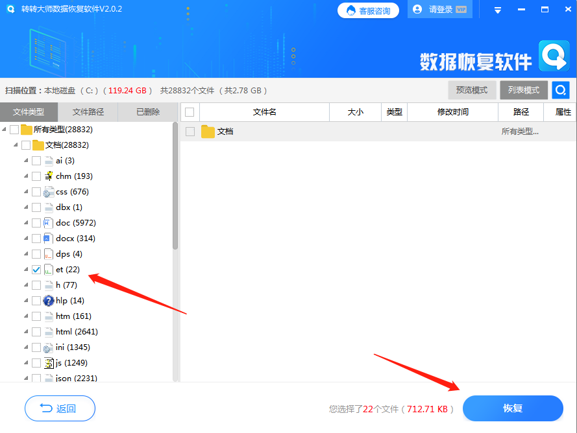This screenshot has width=577, height=433.
Task: Click the 文档 folder icon in the file list
Action: 208,130
